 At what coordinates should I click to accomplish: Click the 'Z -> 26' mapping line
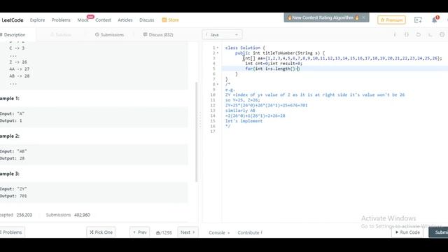point(18,62)
